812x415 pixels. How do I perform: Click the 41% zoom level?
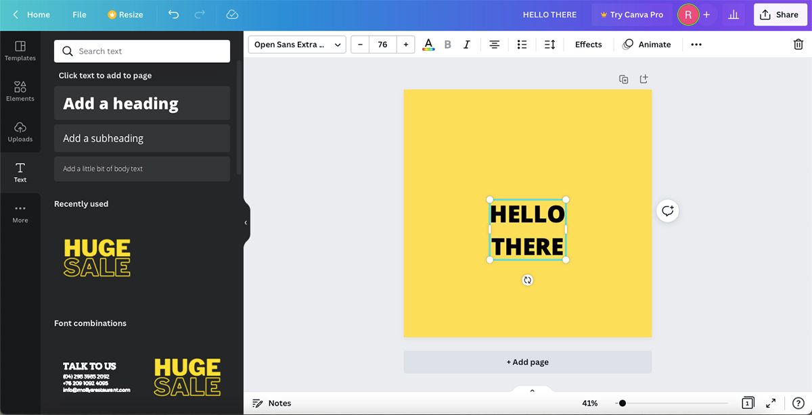(590, 403)
